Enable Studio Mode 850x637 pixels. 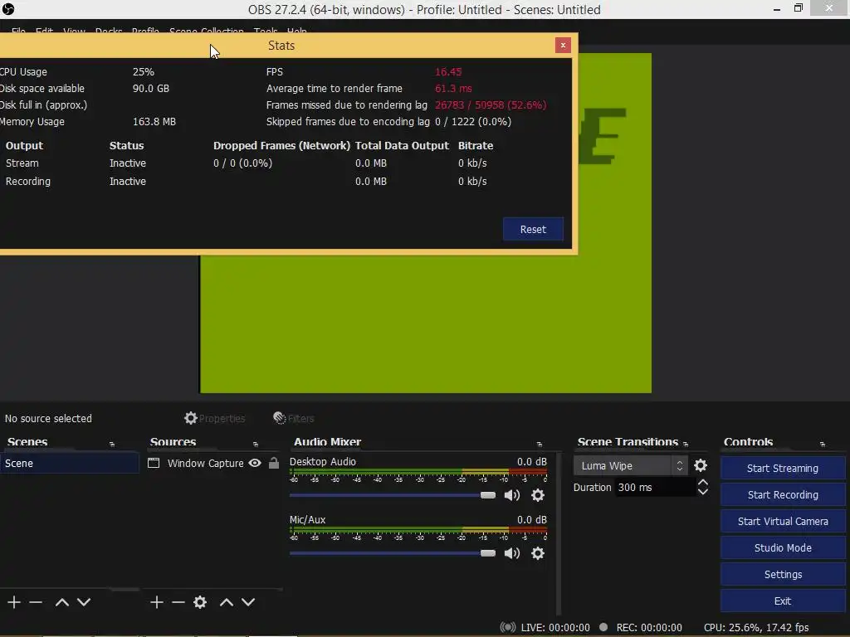(782, 547)
